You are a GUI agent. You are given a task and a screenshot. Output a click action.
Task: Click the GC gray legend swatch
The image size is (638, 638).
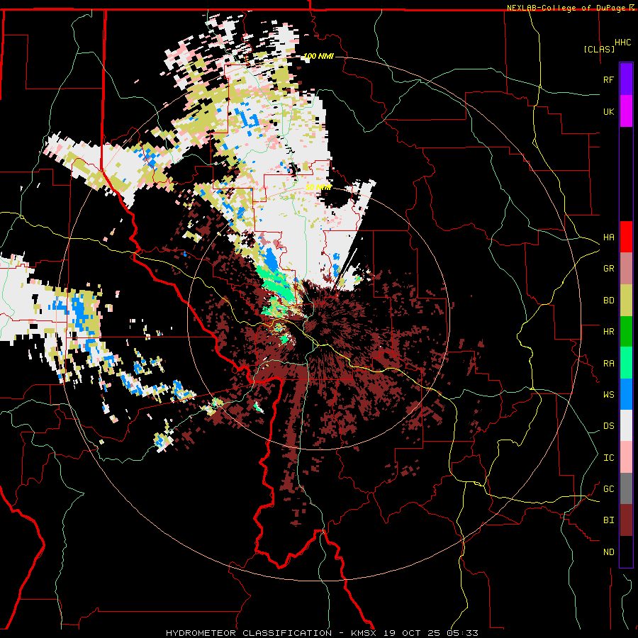point(626,488)
